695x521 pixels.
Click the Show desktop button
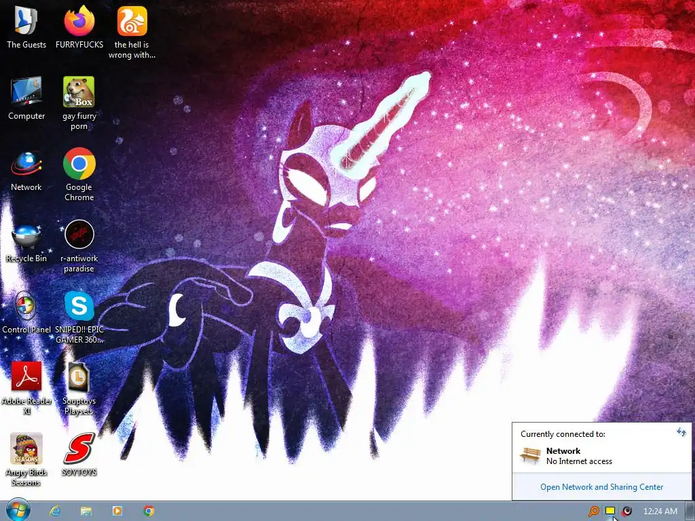691,512
